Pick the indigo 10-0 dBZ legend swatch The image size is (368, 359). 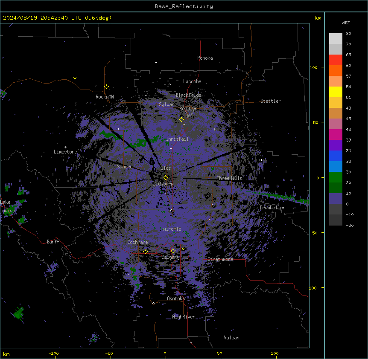(x=336, y=199)
